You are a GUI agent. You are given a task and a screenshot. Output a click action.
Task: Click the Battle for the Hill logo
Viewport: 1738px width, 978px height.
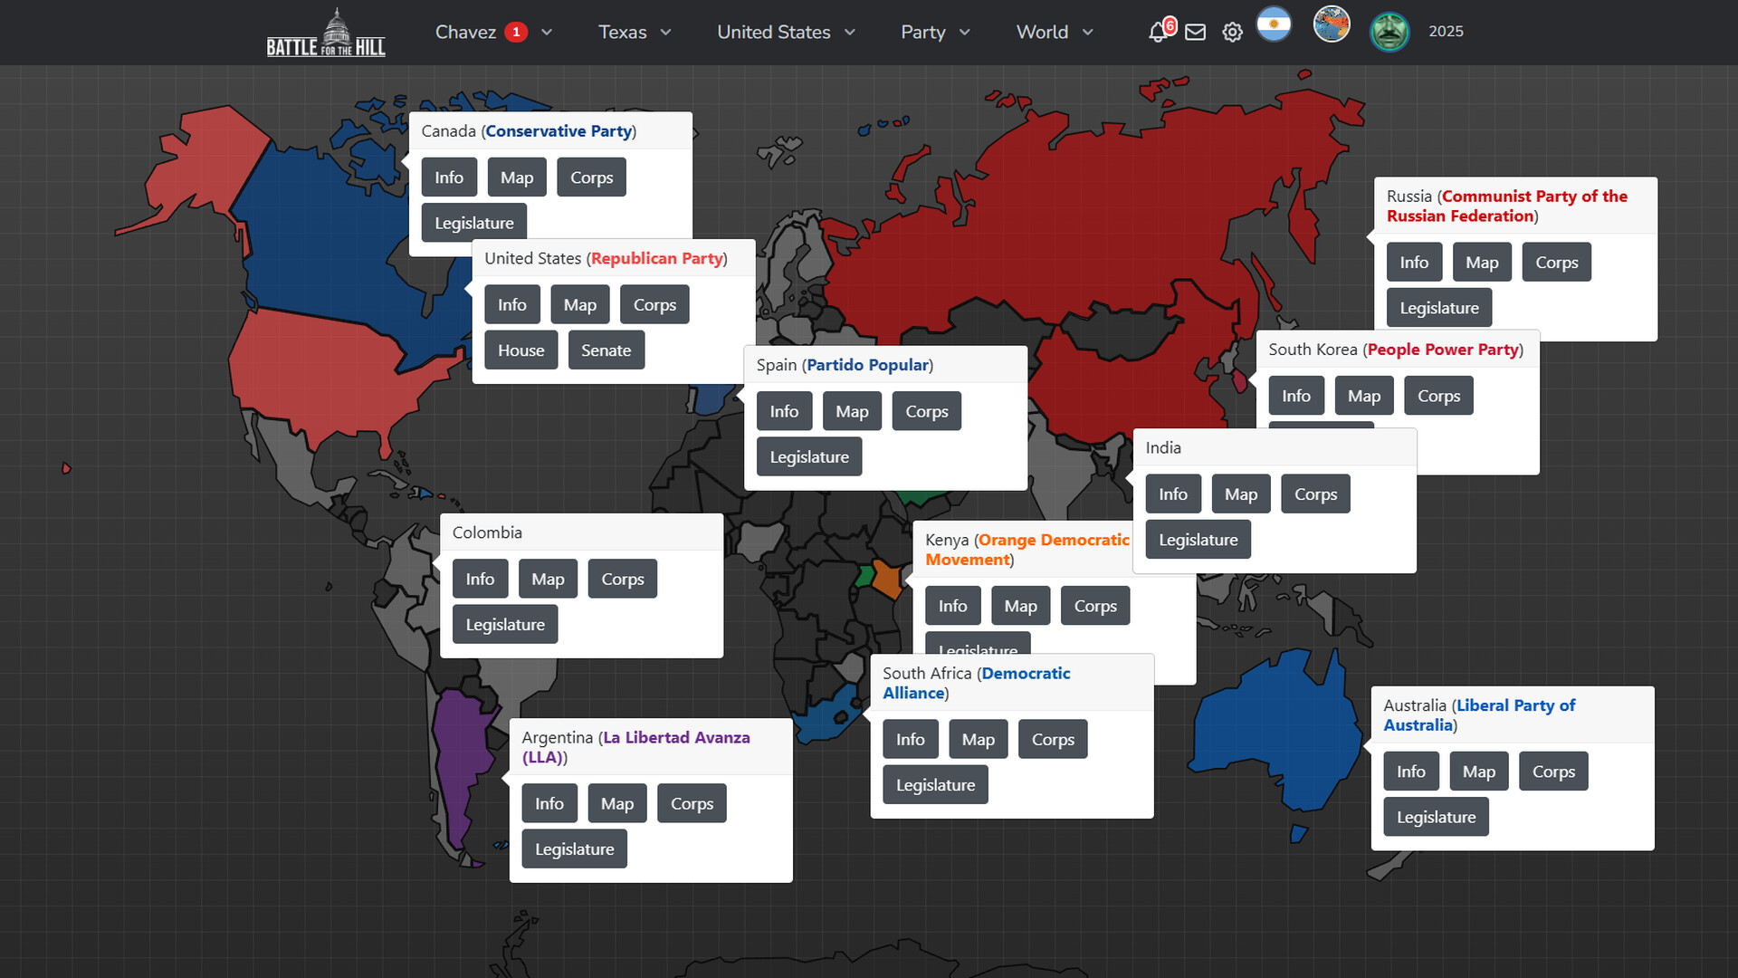point(326,33)
